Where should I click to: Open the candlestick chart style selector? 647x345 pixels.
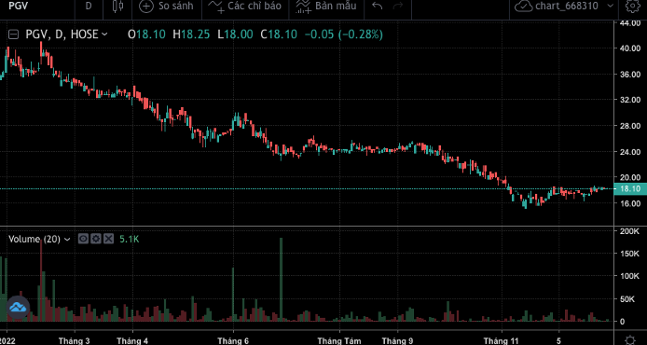point(117,6)
